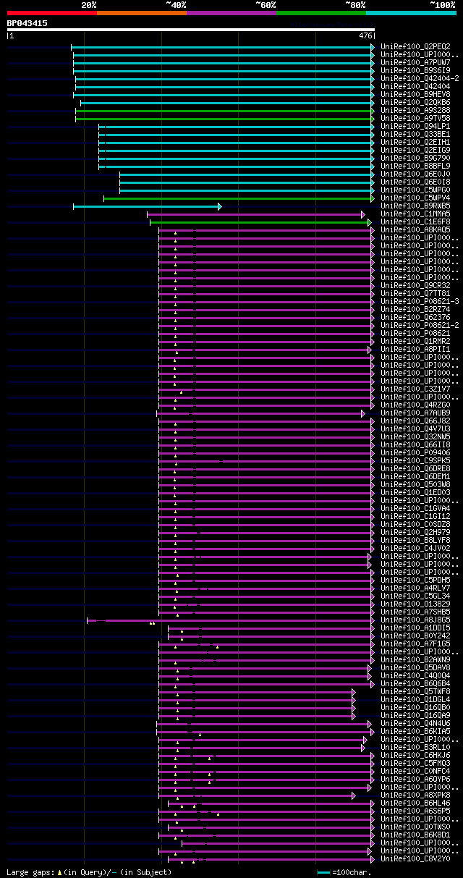Viewport: 463px width, 878px height.
Task: Open hit UniRef100_Q42404-2
Action: point(420,78)
